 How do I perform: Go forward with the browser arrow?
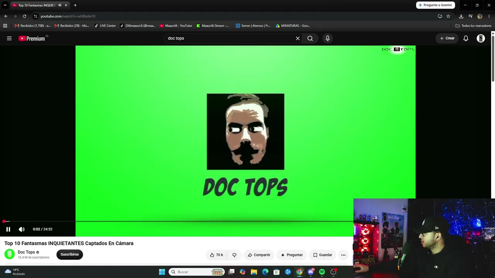click(x=15, y=16)
